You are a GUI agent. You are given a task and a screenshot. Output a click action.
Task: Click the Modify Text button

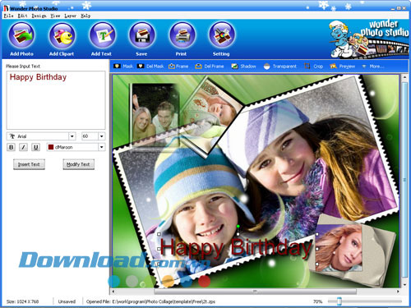pos(79,164)
